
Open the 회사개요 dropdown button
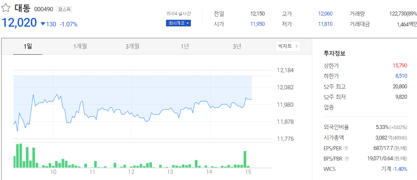point(178,23)
